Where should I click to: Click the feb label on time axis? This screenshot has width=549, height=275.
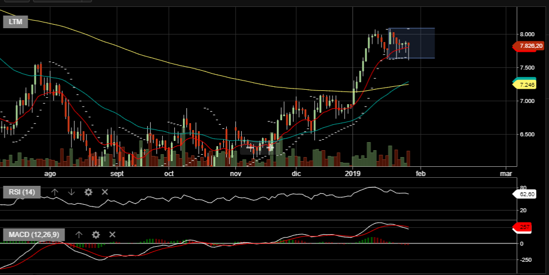coord(421,173)
